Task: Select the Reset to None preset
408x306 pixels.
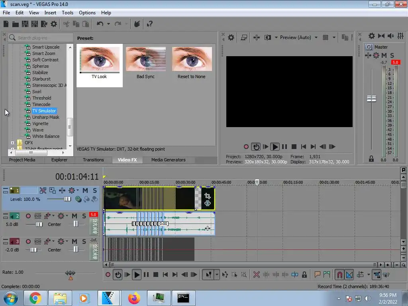Action: click(192, 63)
